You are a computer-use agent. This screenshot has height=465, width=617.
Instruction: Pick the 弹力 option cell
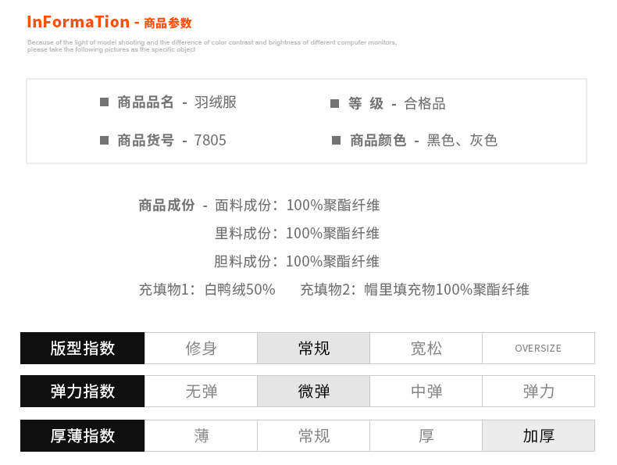point(538,392)
